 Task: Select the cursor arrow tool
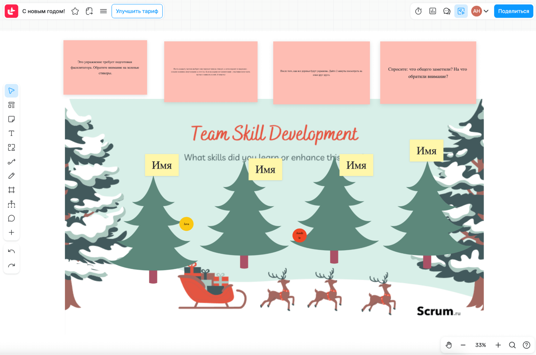tap(11, 91)
